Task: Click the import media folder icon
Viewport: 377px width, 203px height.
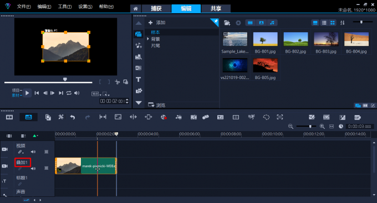Action: click(x=227, y=23)
